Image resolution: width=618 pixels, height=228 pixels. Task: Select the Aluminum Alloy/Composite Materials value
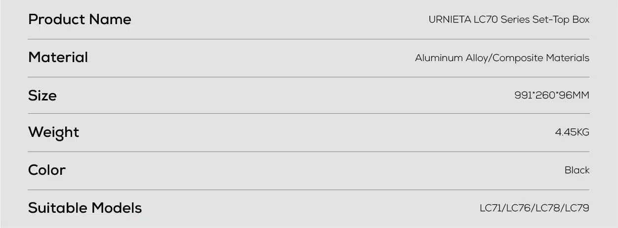point(502,58)
